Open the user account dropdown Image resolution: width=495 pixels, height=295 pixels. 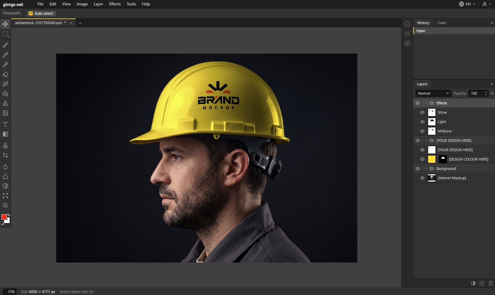coord(486,4)
